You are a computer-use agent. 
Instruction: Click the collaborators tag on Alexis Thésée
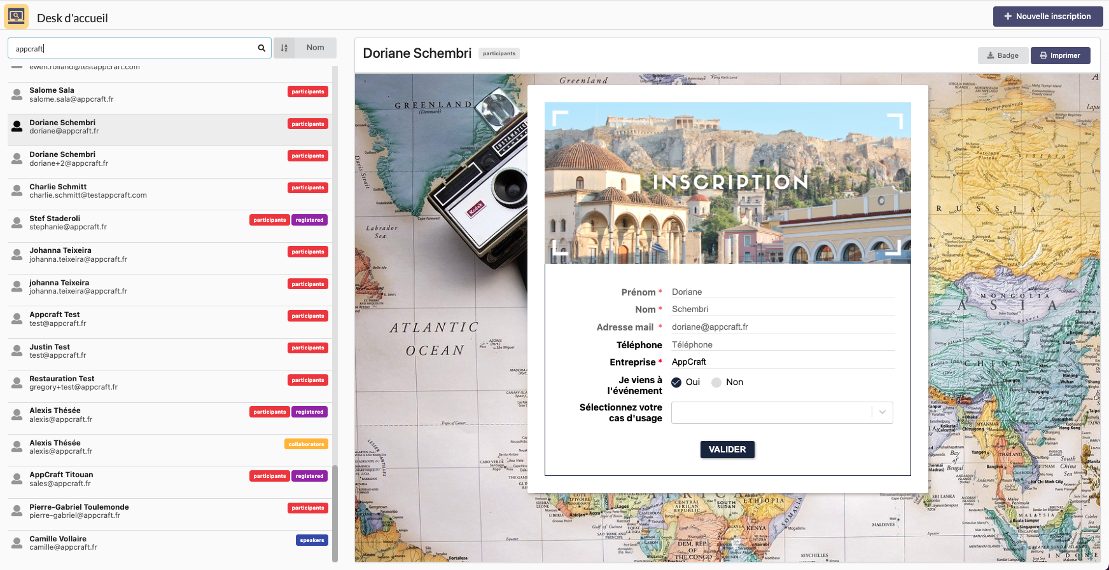coord(306,444)
